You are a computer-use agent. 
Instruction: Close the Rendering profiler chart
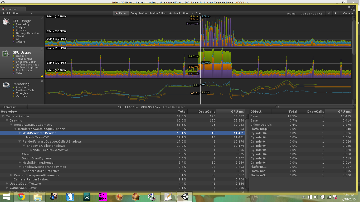coord(42,81)
